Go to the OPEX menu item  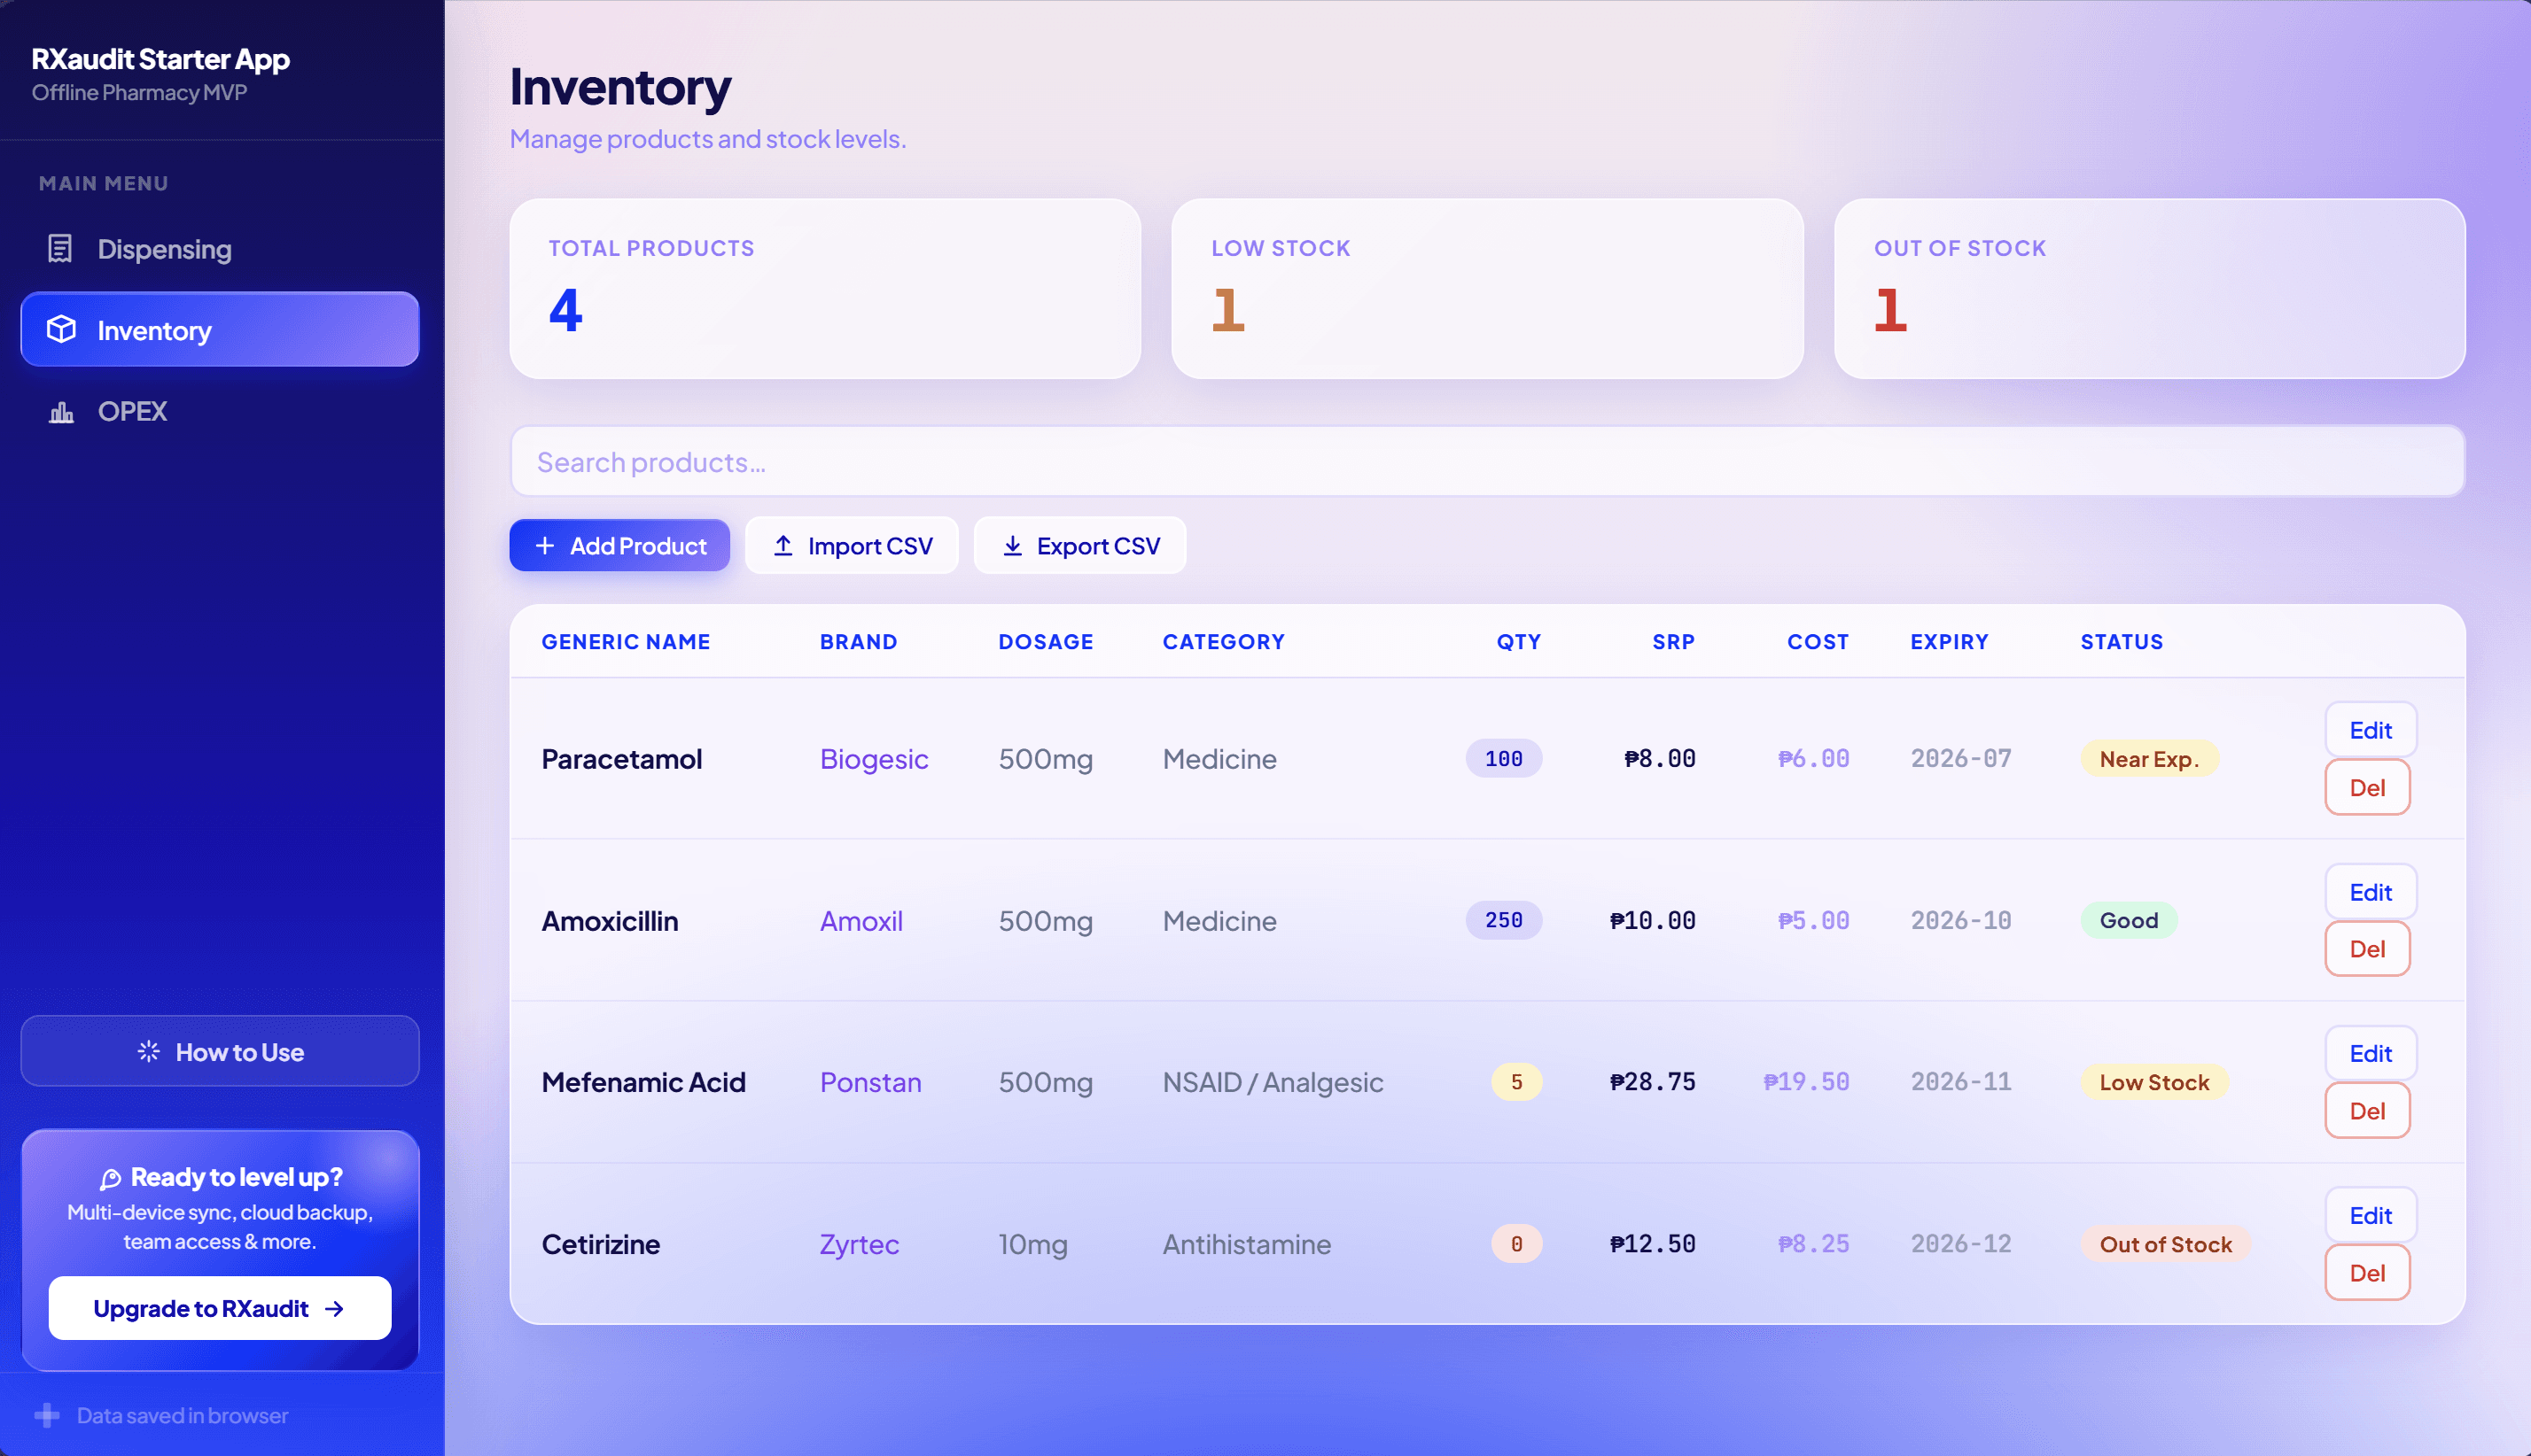click(220, 412)
